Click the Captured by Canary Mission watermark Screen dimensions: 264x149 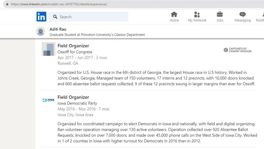(238, 50)
